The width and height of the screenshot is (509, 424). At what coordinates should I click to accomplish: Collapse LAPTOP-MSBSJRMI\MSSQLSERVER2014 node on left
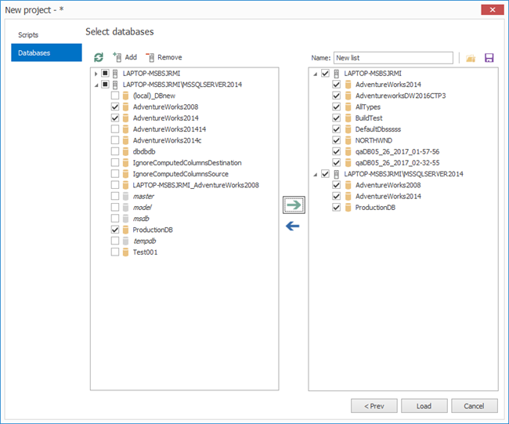[x=96, y=85]
